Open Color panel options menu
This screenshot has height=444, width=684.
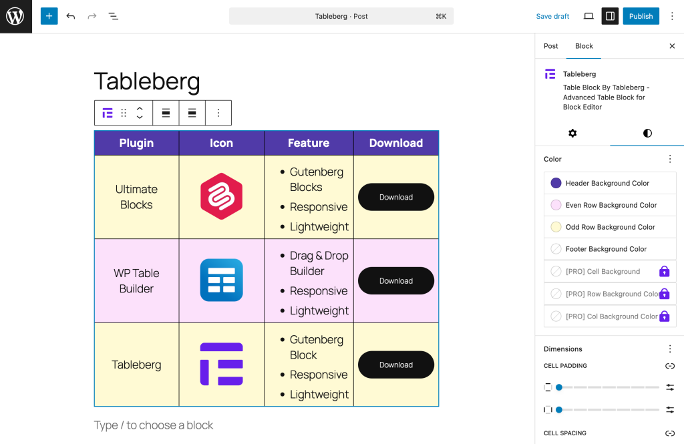click(670, 159)
